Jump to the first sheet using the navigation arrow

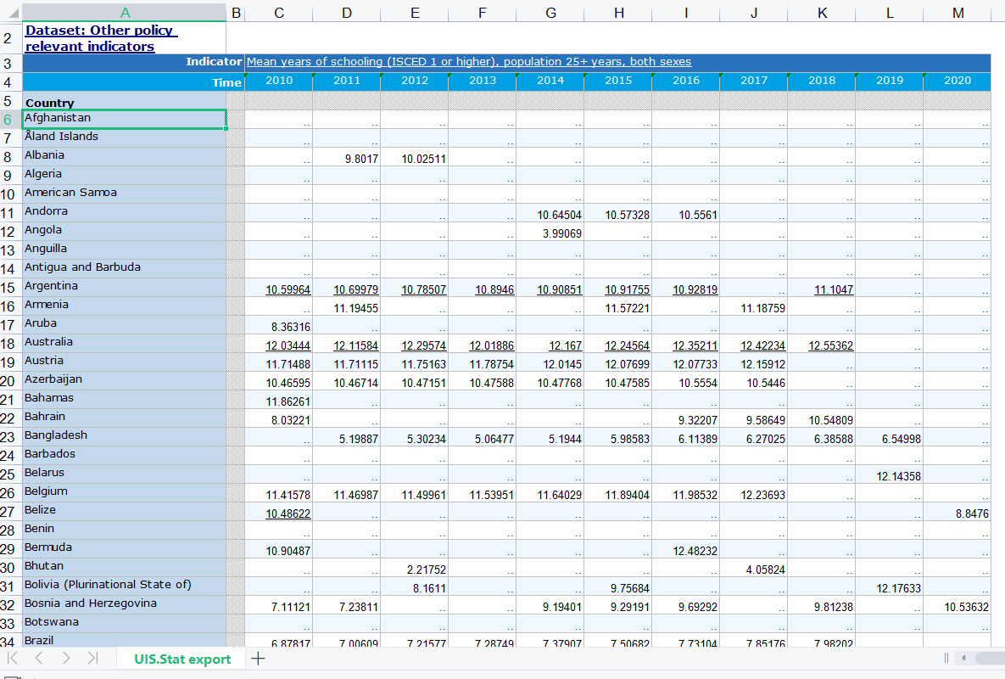(13, 658)
